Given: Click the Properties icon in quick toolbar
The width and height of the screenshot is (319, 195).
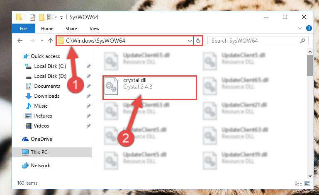Looking at the screenshot, I should pyautogui.click(x=32, y=17).
